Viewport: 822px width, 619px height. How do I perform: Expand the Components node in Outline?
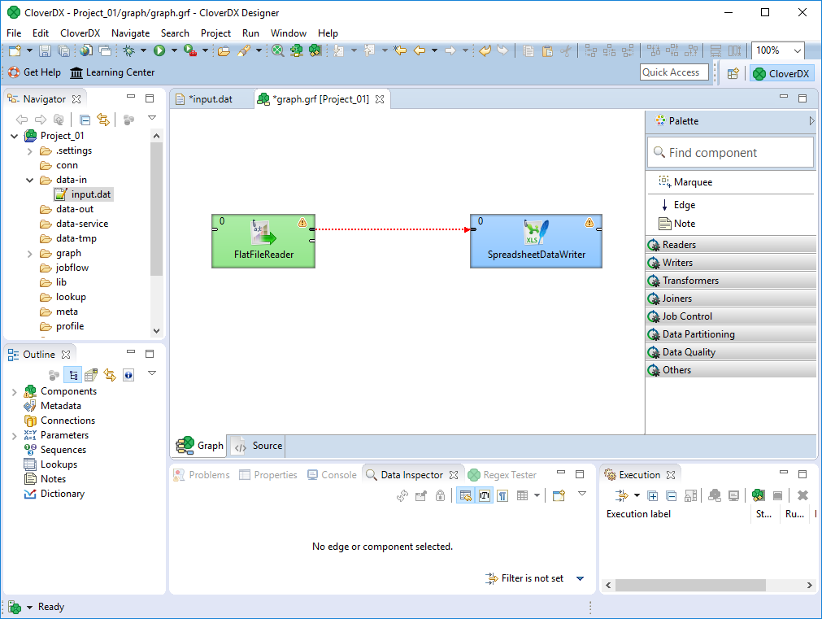click(14, 391)
